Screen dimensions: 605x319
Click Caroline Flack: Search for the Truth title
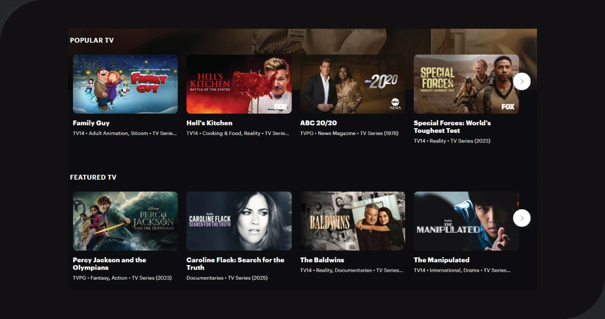[235, 264]
